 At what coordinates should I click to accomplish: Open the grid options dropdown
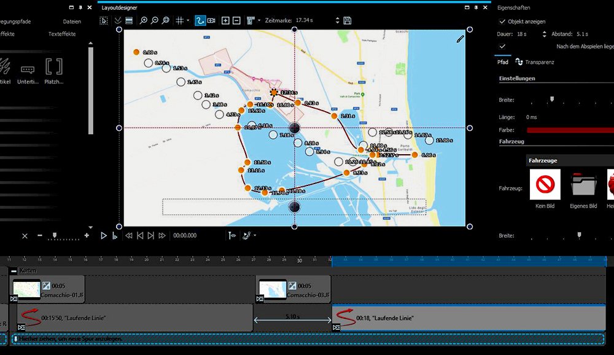[187, 21]
